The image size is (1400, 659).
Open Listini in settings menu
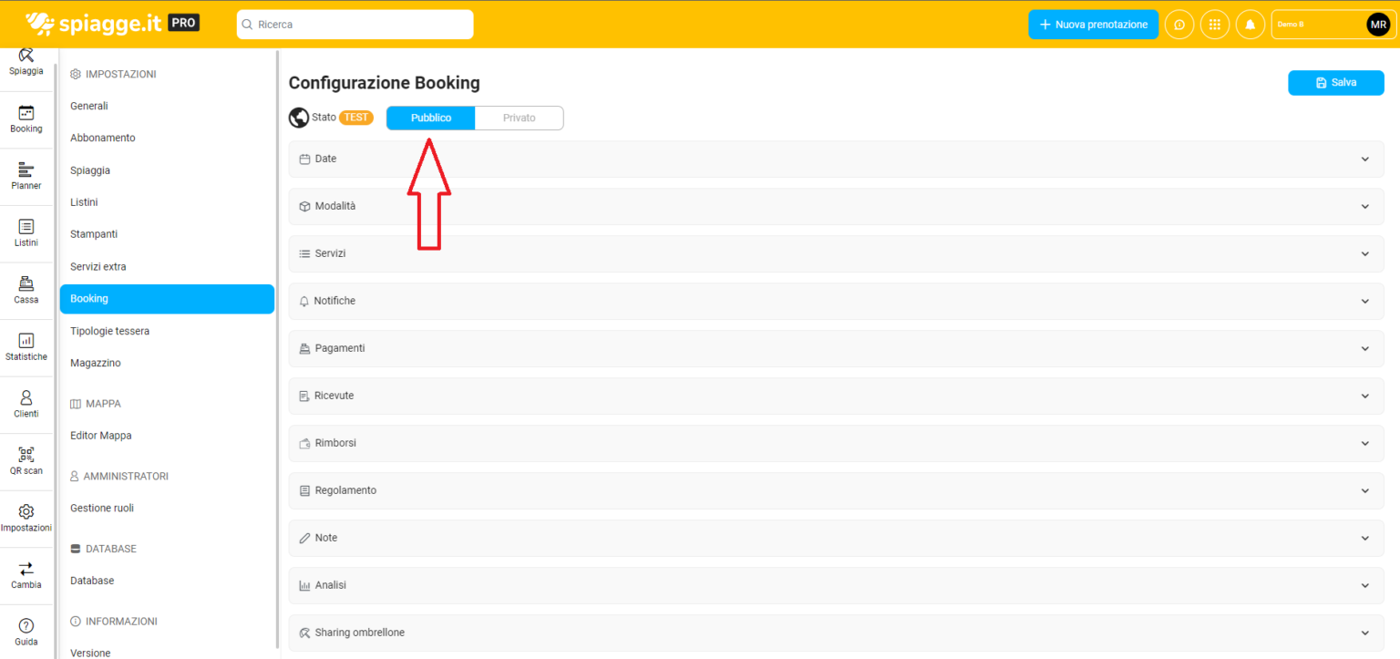84,202
